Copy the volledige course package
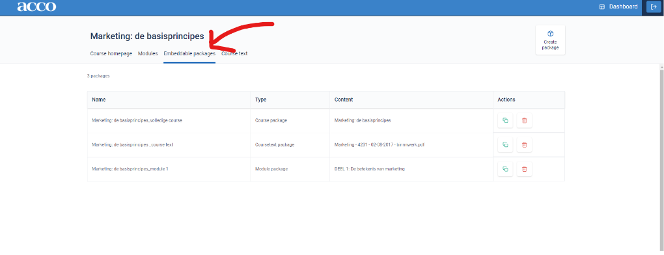This screenshot has width=664, height=255. [x=505, y=120]
